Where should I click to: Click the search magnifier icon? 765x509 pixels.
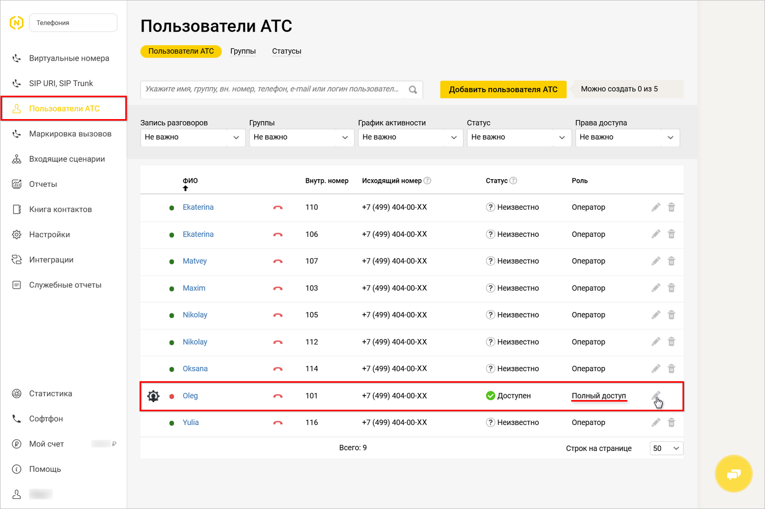[x=413, y=89]
